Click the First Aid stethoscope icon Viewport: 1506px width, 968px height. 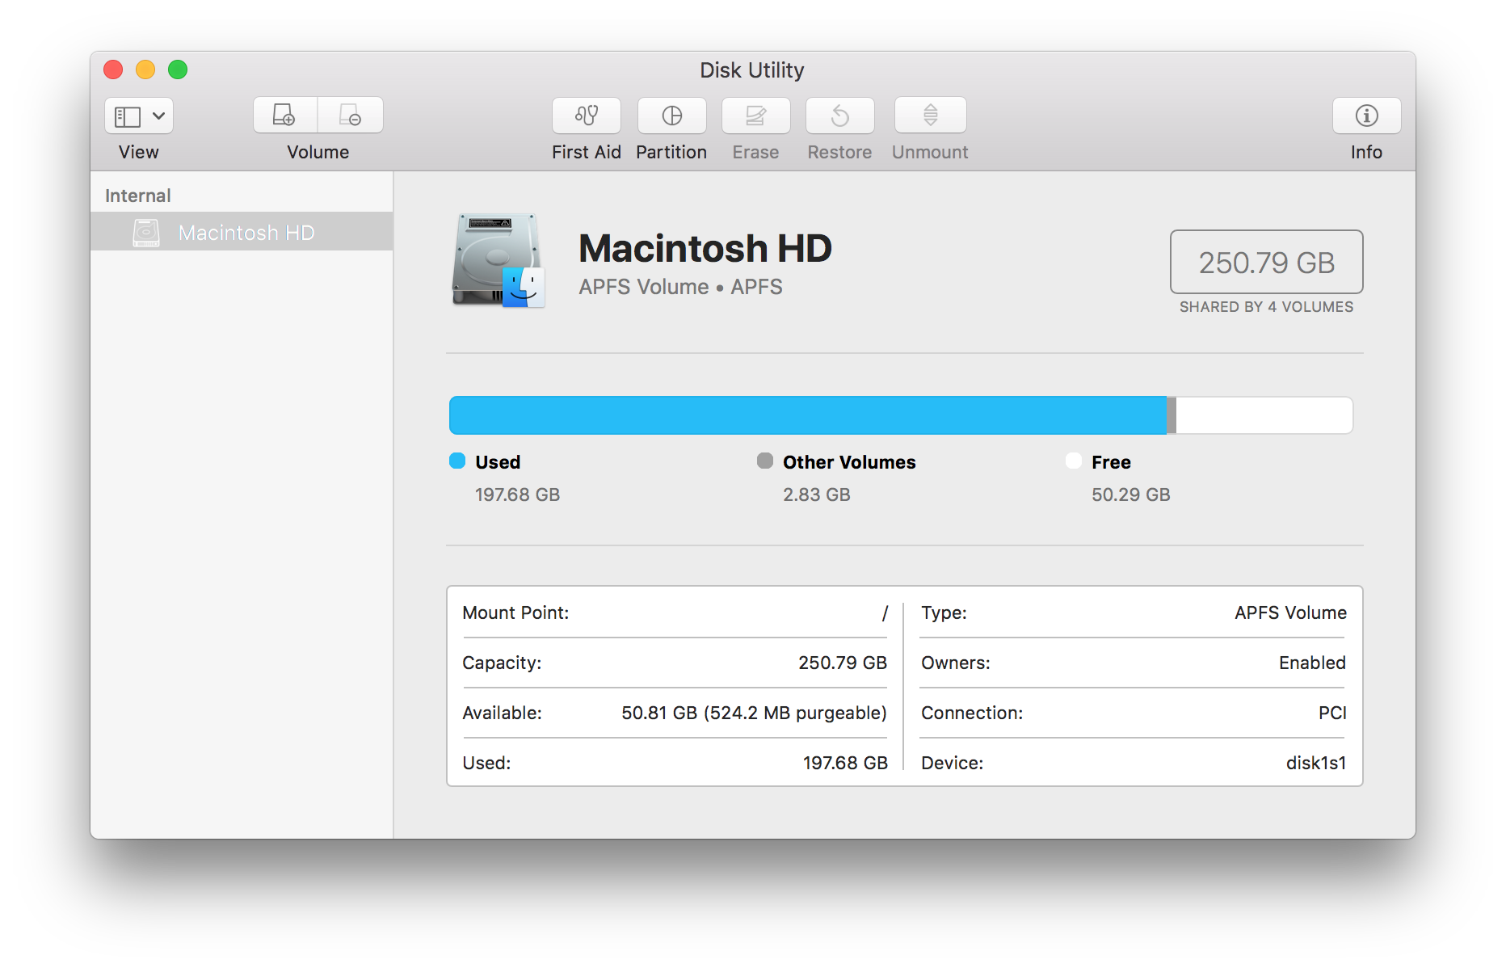(x=586, y=116)
